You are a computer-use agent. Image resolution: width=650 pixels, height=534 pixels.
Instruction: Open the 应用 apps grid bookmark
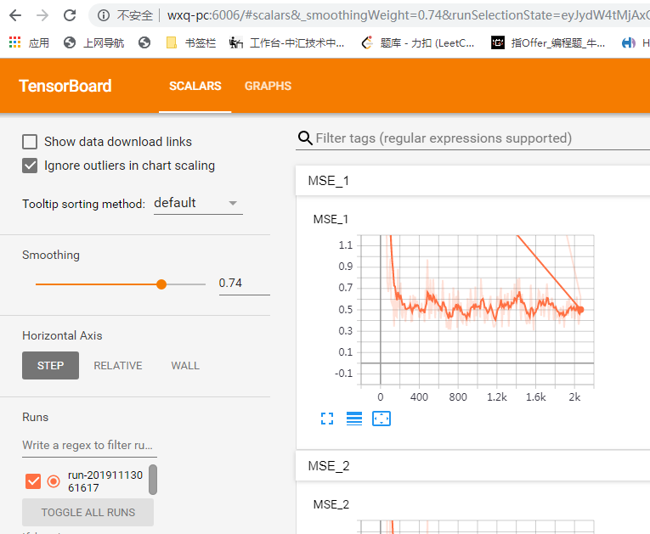tap(29, 42)
